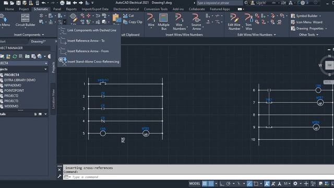Open the Reports ribbon tab

click(71, 9)
